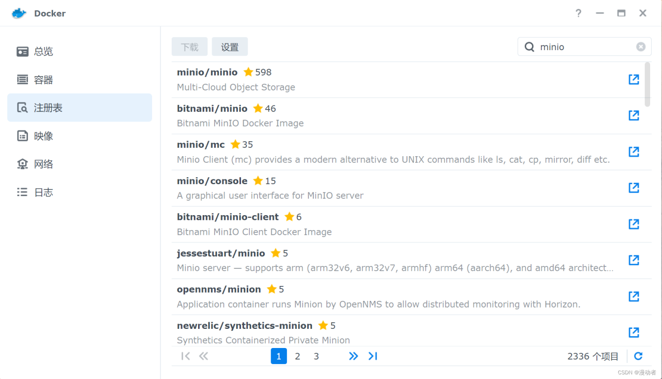Click the 下载 (Download) button
The width and height of the screenshot is (662, 379).
pos(189,46)
